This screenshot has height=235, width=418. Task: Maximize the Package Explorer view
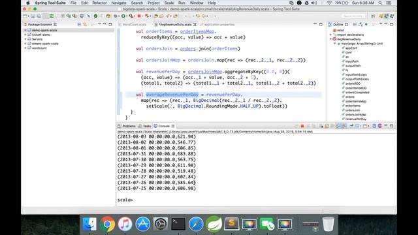pos(110,24)
